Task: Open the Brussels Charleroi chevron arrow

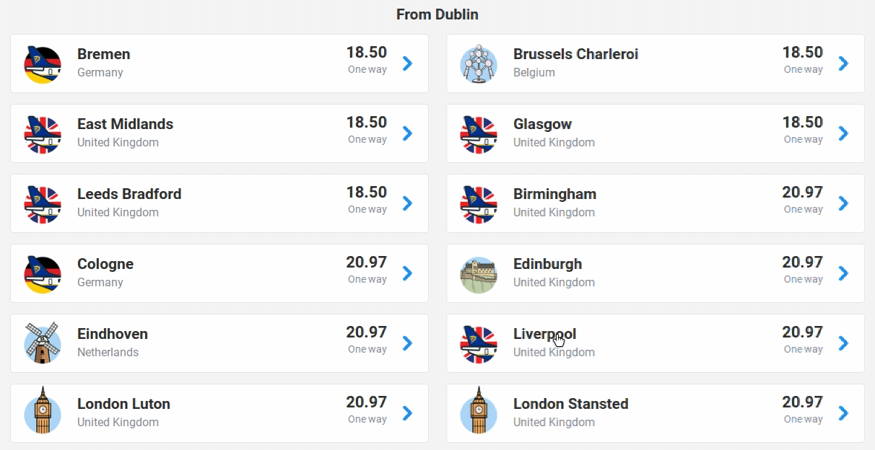Action: point(843,63)
